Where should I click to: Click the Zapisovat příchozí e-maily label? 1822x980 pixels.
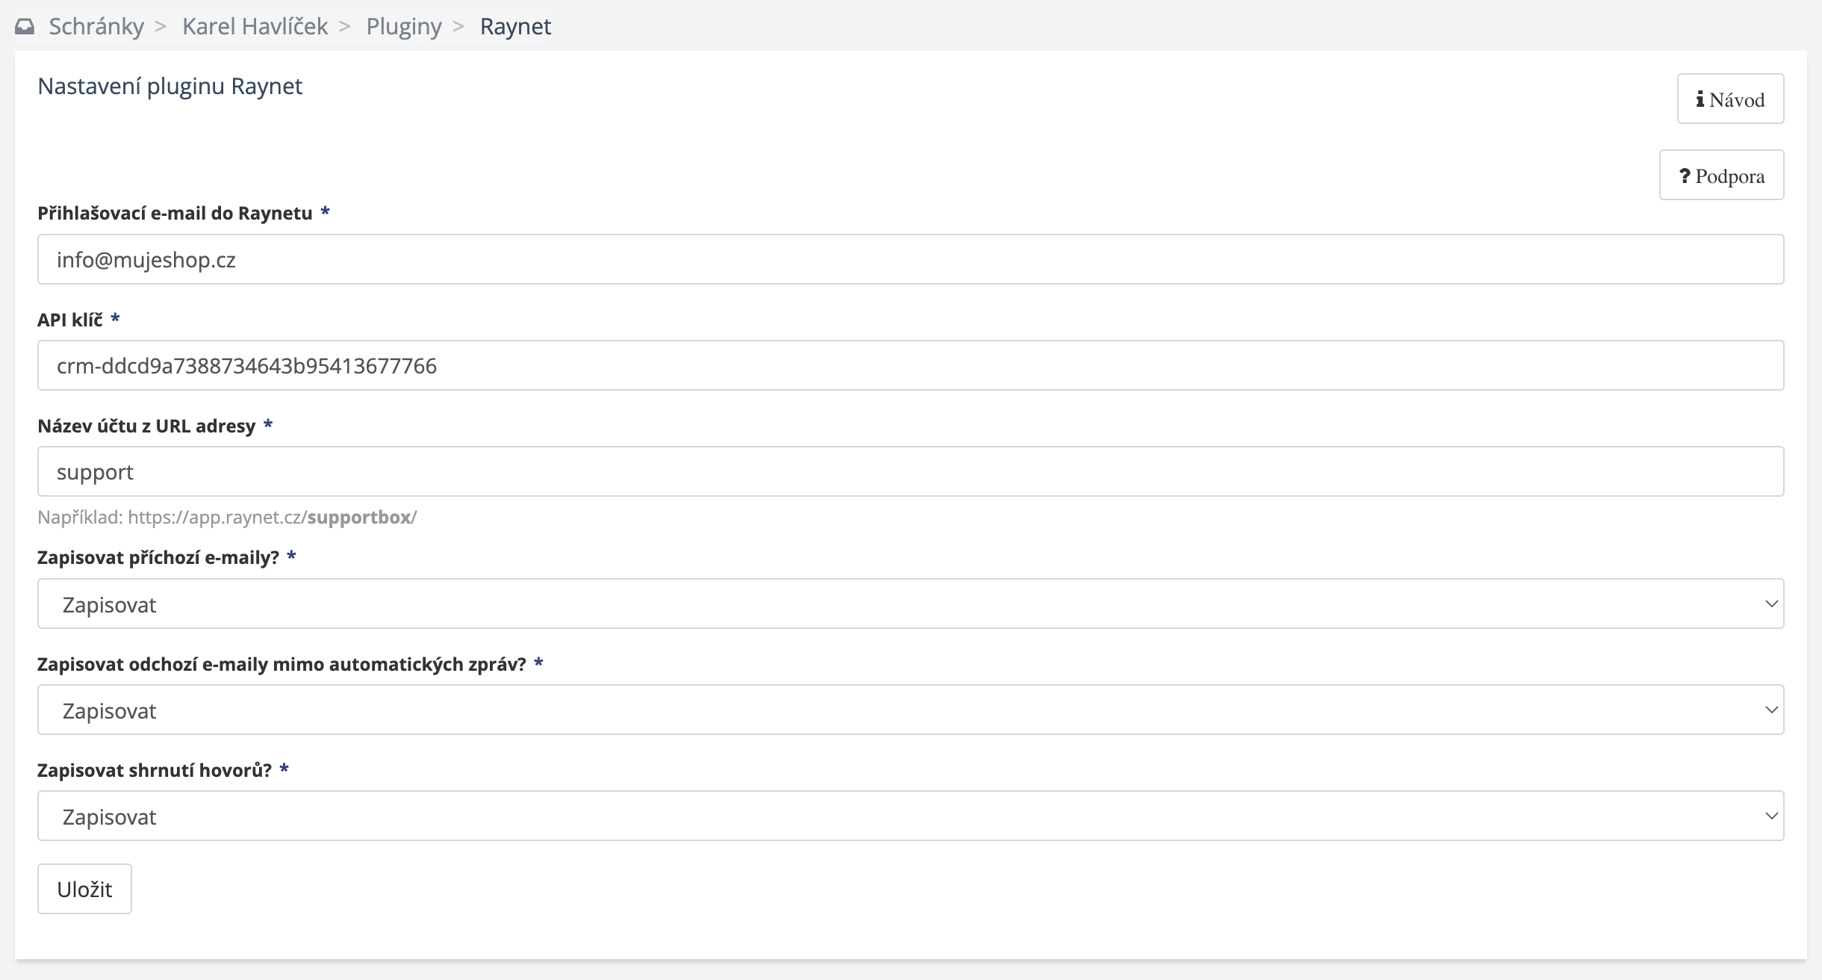pyautogui.click(x=158, y=557)
